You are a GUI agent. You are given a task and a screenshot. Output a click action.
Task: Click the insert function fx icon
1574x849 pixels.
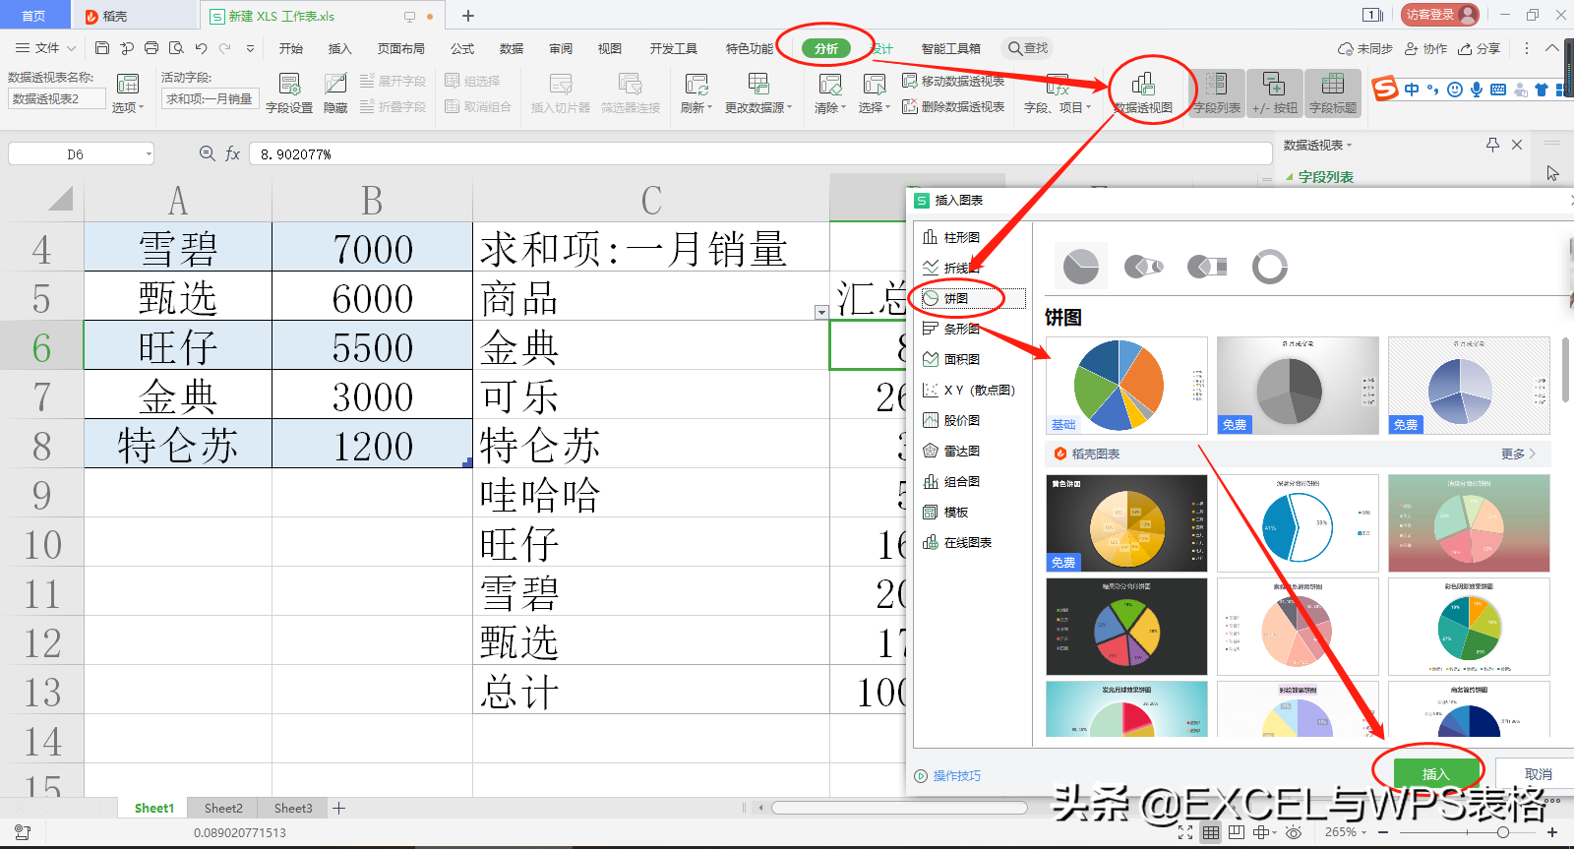pos(233,153)
